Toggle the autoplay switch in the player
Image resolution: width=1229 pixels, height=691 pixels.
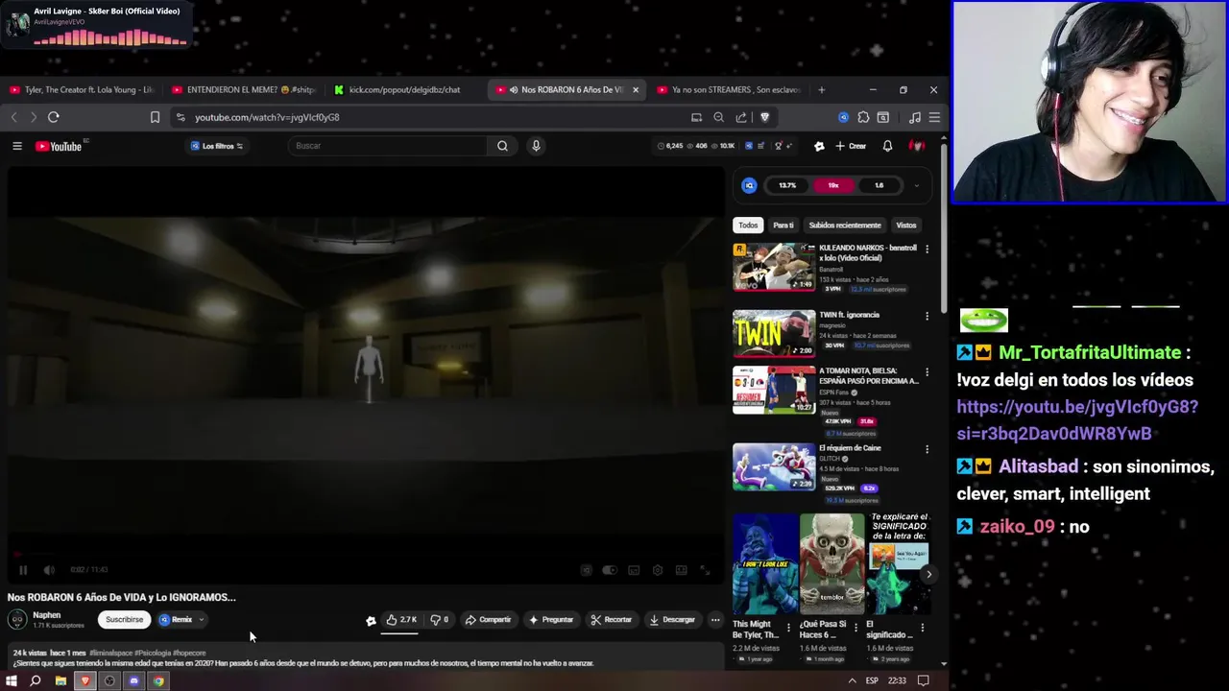pyautogui.click(x=609, y=570)
